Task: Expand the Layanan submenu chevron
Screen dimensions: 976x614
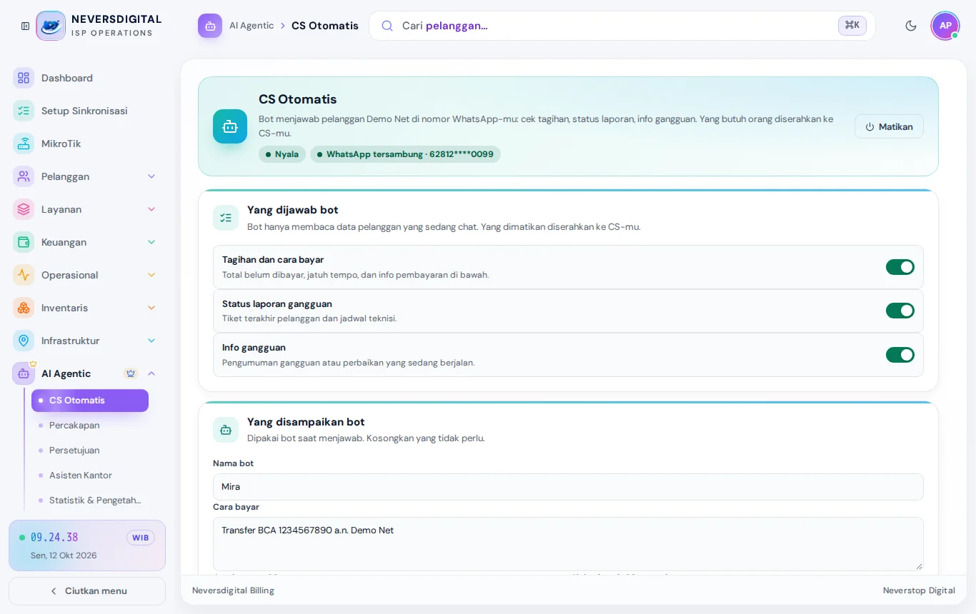Action: pyautogui.click(x=151, y=209)
